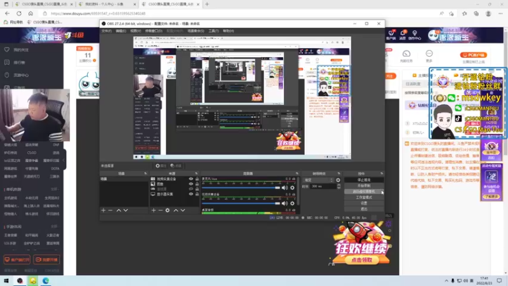508x286 pixels.
Task: Lock the display capture source
Action: tap(197, 194)
